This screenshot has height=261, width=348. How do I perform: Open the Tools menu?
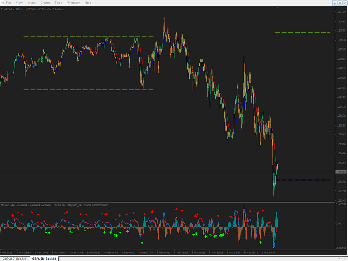pyautogui.click(x=58, y=3)
